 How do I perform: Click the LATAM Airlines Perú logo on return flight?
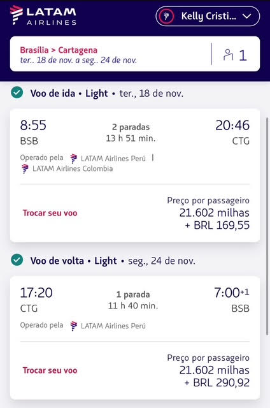click(74, 326)
